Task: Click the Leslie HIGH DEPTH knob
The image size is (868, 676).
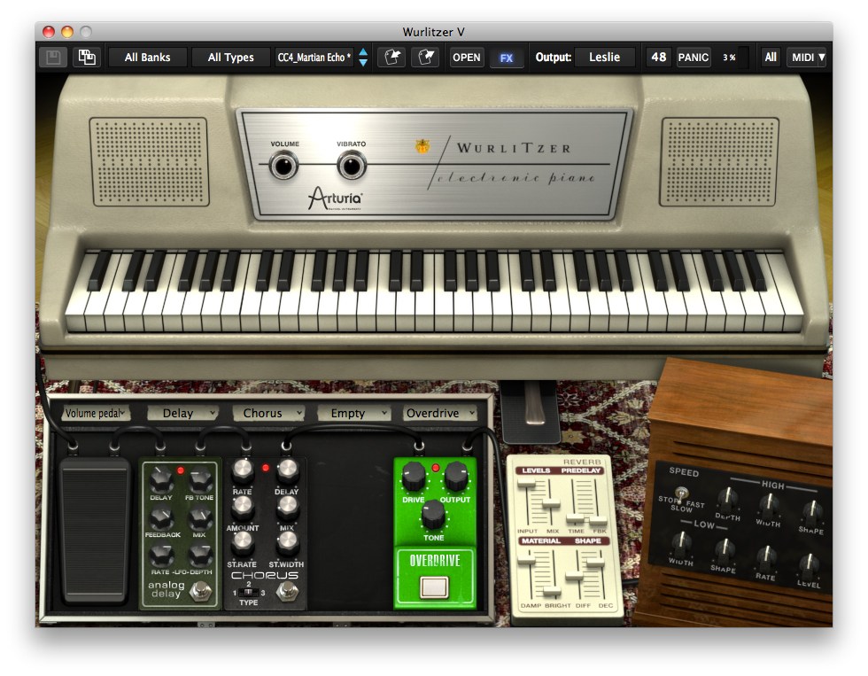Action: [x=727, y=500]
